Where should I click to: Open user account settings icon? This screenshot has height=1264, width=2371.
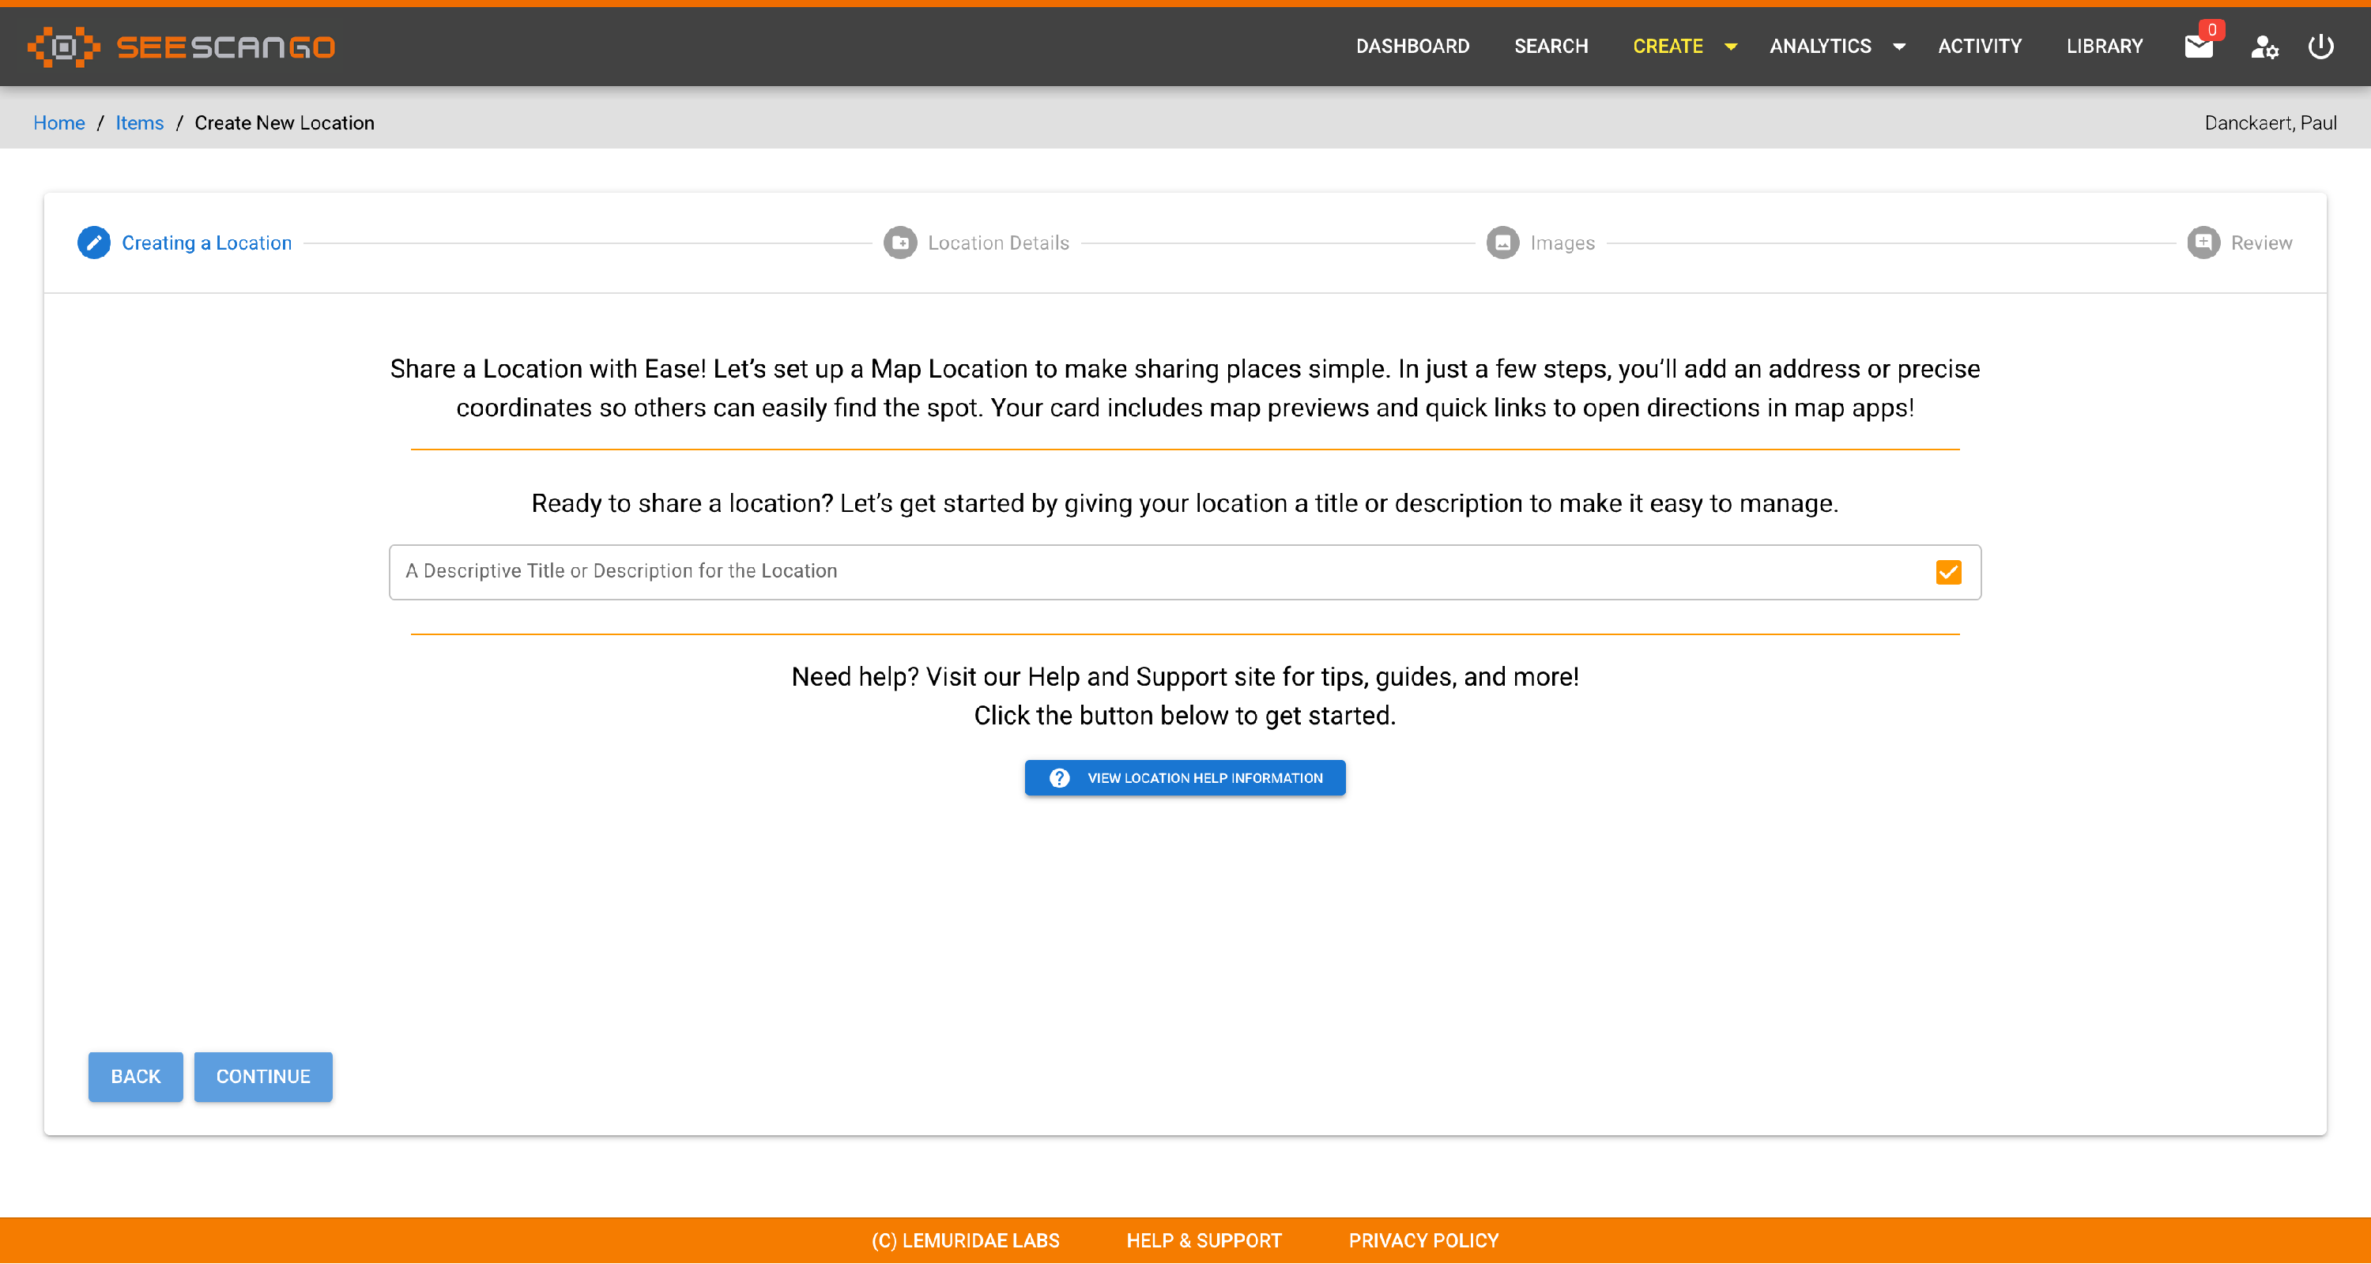[x=2264, y=47]
